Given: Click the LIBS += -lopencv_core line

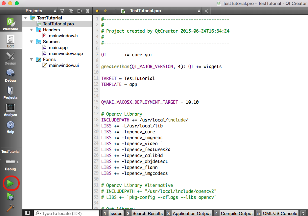Looking at the screenshot, I should pyautogui.click(x=128, y=132).
